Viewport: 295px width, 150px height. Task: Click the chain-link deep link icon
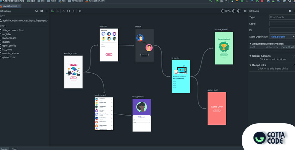pos(68,11)
